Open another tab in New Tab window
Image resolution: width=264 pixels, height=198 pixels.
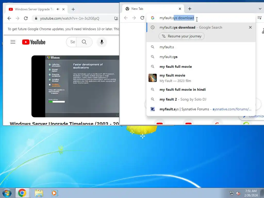(190, 9)
